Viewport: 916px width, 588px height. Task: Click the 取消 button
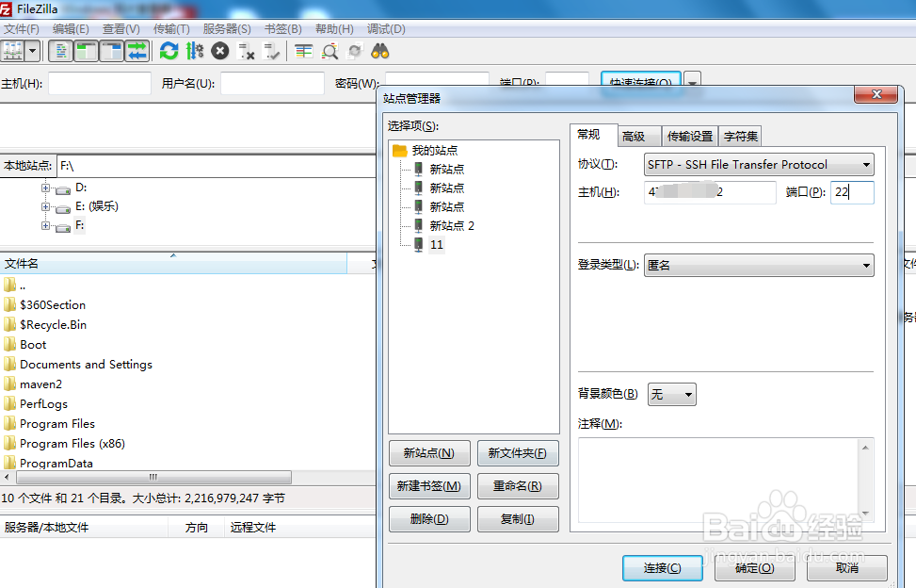point(847,568)
